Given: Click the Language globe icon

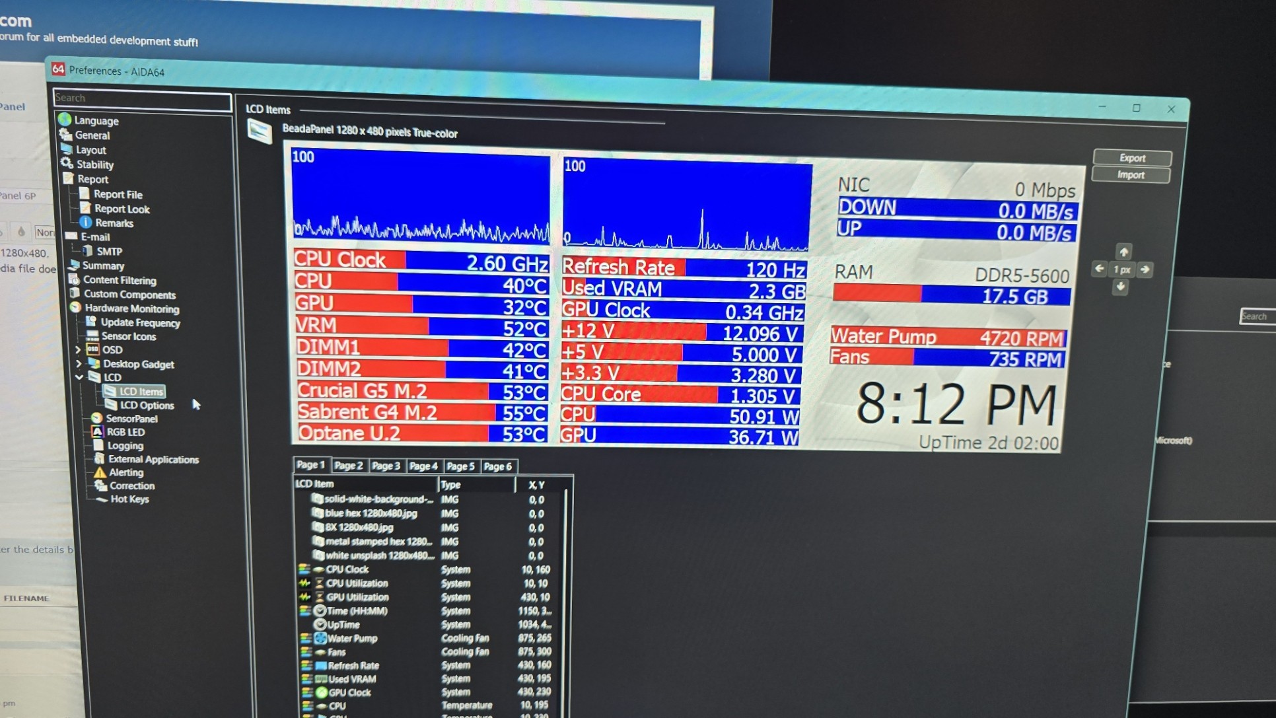Looking at the screenshot, I should (65, 120).
